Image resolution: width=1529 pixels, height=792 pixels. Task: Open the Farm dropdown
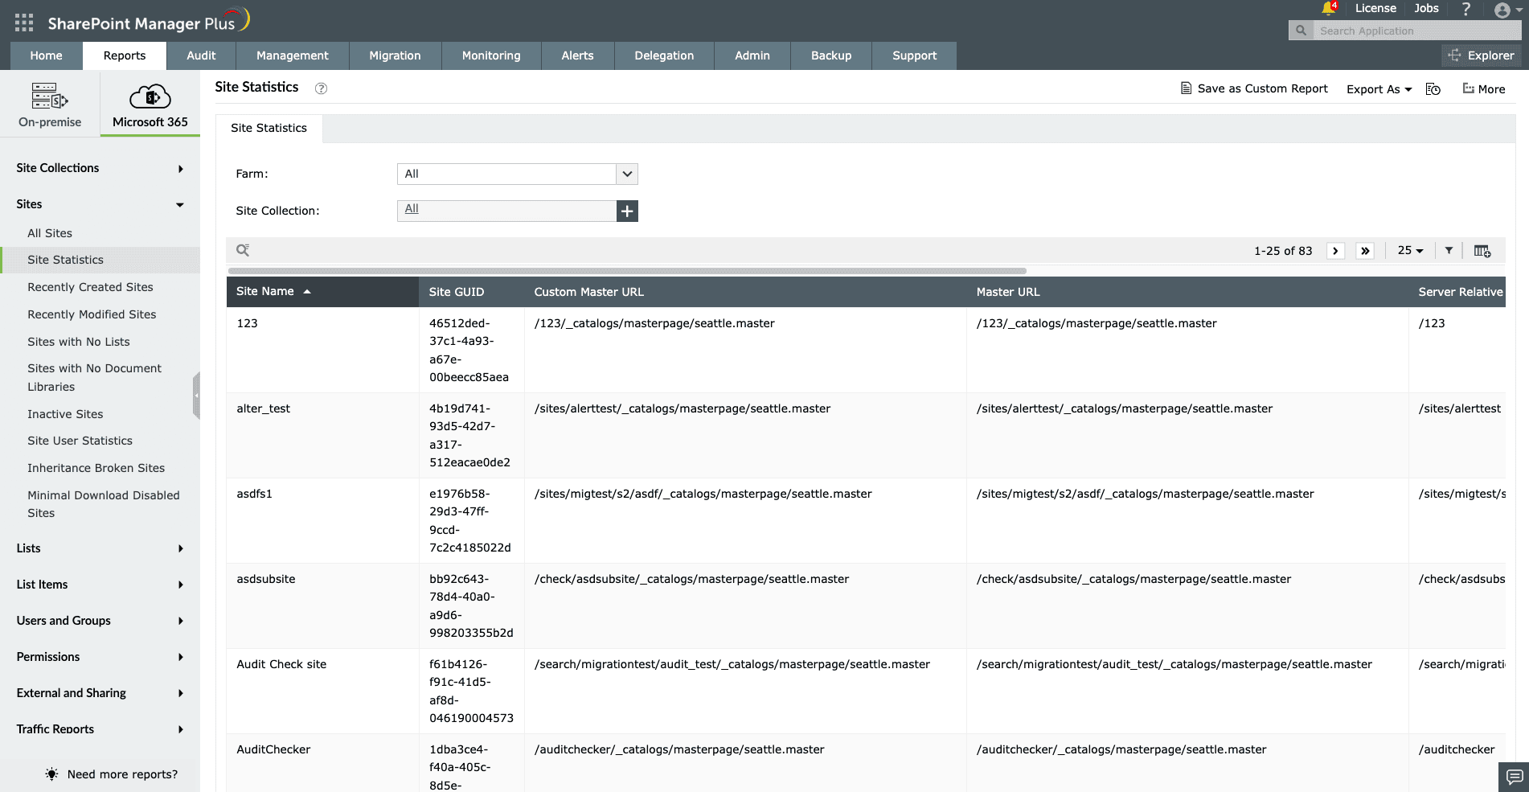coord(518,174)
